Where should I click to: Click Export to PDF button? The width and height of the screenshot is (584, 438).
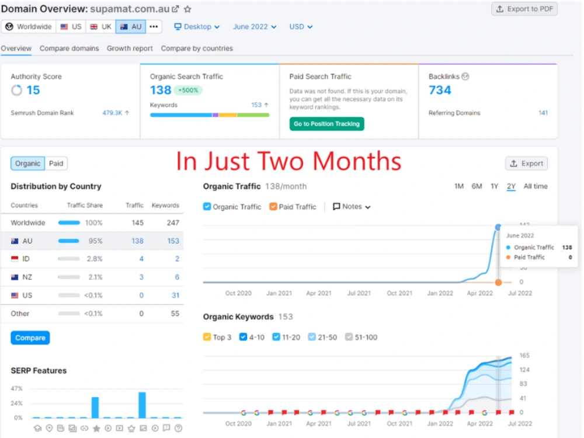pyautogui.click(x=524, y=9)
